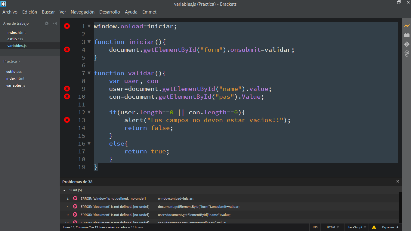Screen dimensions: 411x231
Task: Open the Ver menu
Action: [x=63, y=12]
